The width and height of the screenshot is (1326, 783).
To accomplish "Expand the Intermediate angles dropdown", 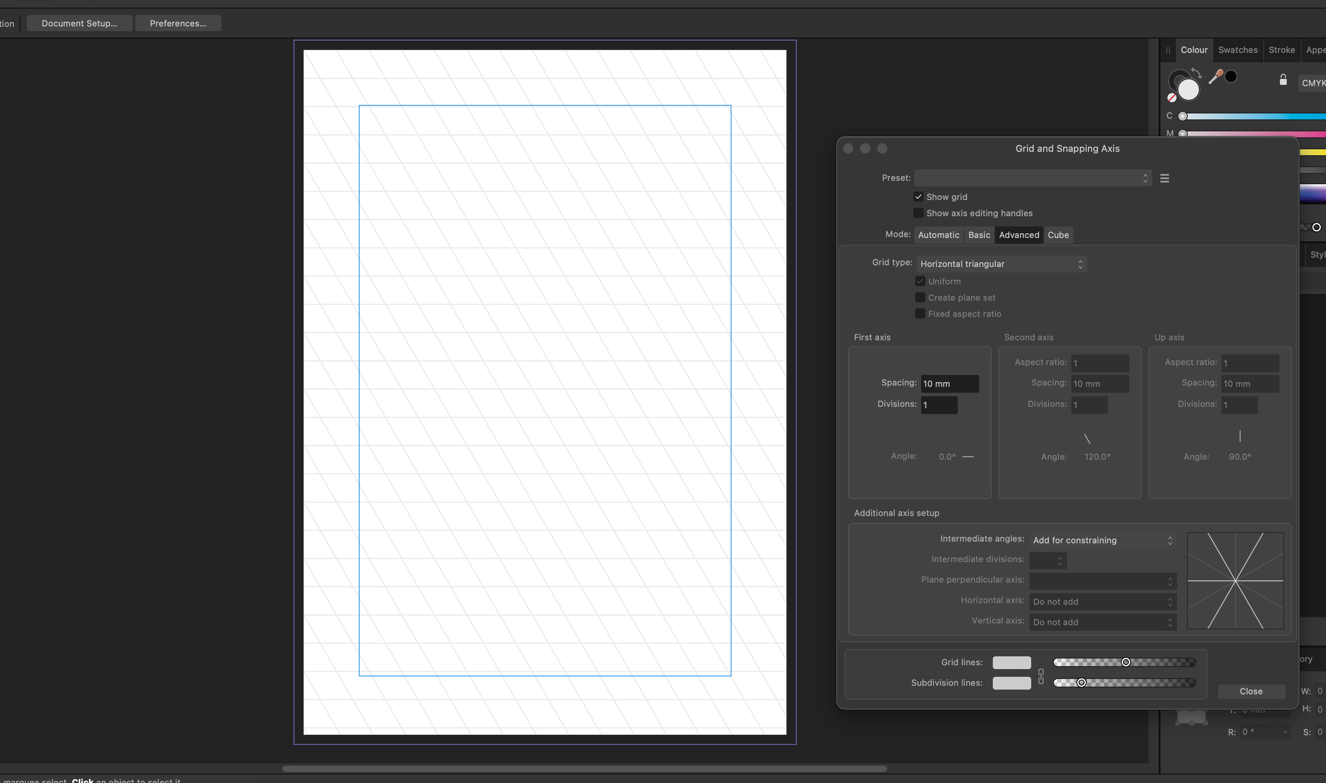I will 1103,540.
